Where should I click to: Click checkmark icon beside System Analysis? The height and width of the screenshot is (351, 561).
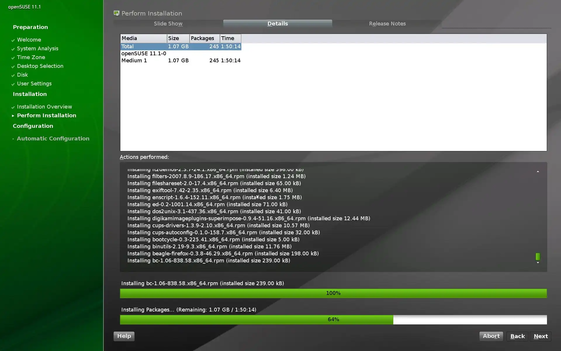tap(13, 49)
